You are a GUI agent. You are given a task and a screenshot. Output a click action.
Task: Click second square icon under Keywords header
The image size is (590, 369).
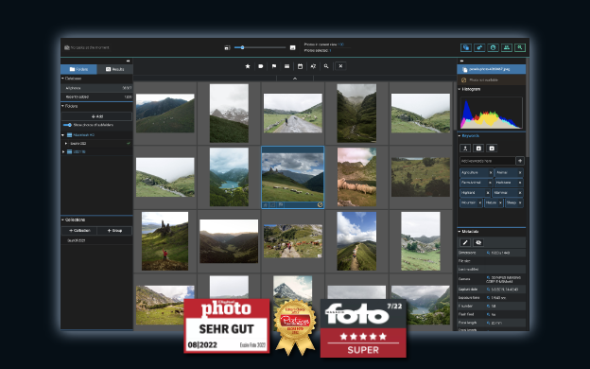click(x=478, y=149)
